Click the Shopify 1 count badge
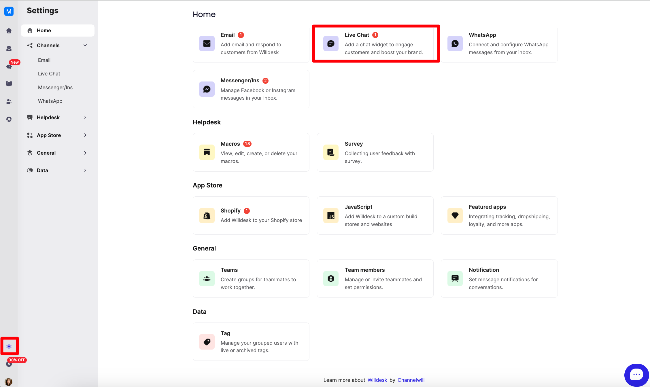650x387 pixels. [247, 211]
